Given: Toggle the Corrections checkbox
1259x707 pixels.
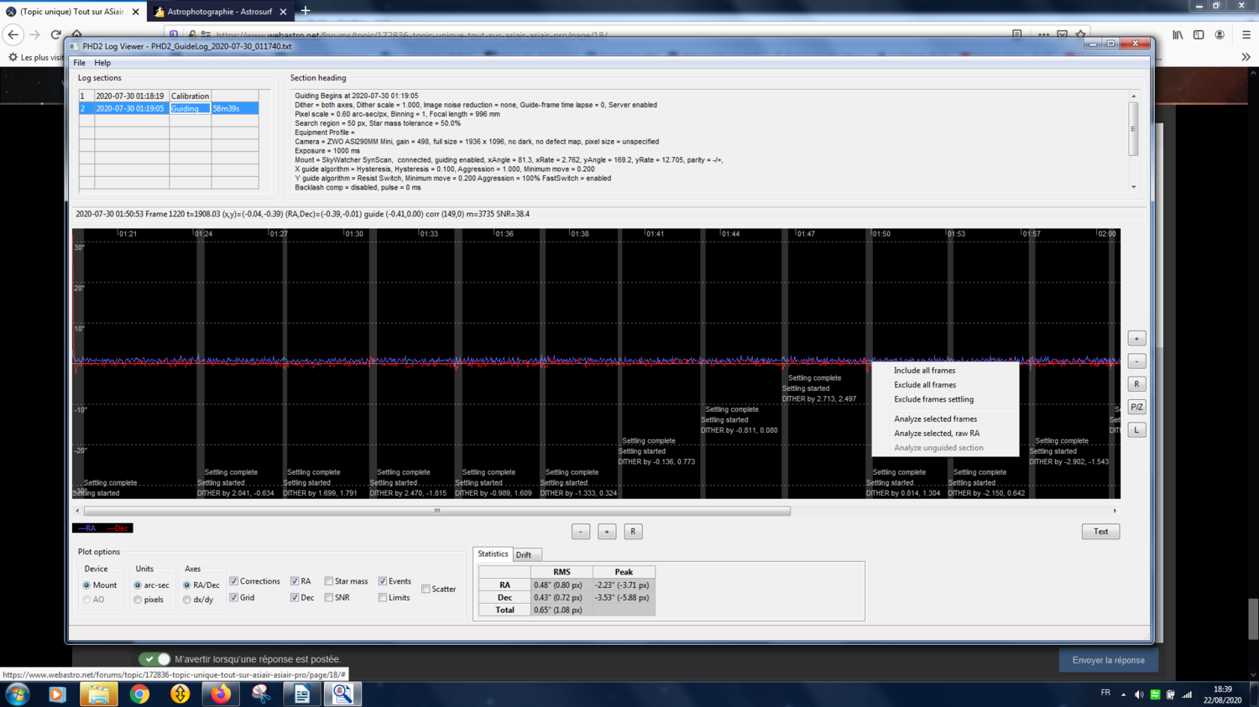Looking at the screenshot, I should point(234,581).
